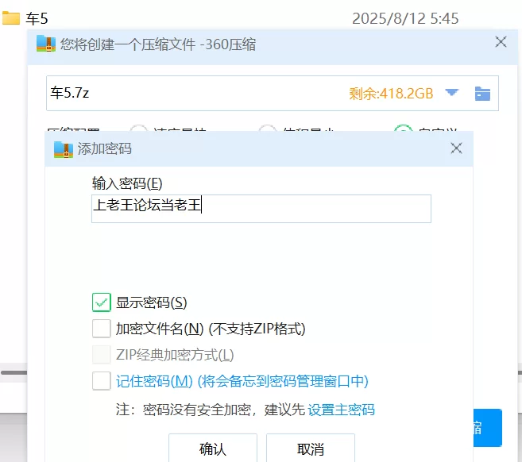Click the 剩余:418.2GB free space label
This screenshot has width=522, height=462.
coord(391,94)
